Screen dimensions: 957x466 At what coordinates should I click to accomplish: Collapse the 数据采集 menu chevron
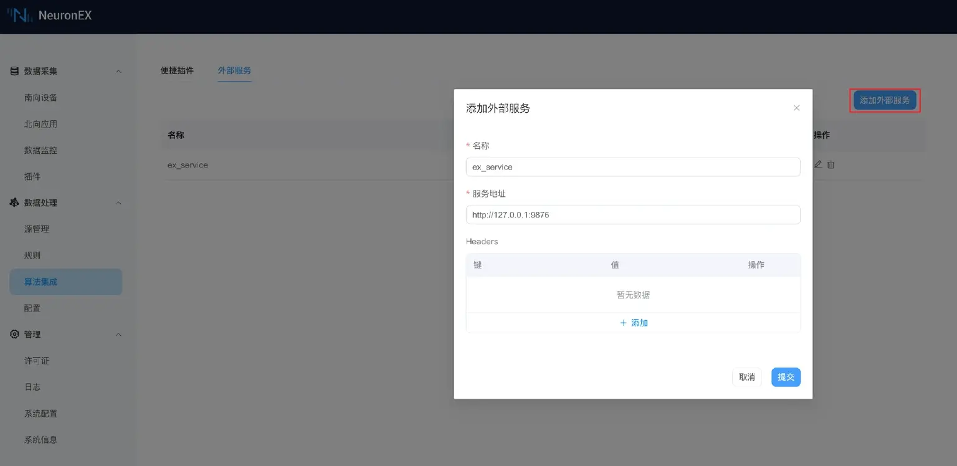[x=118, y=71]
